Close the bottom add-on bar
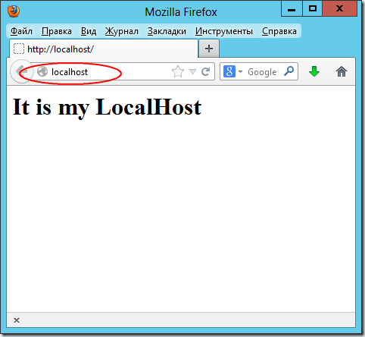Screen dimensions: 365x337 point(17,320)
